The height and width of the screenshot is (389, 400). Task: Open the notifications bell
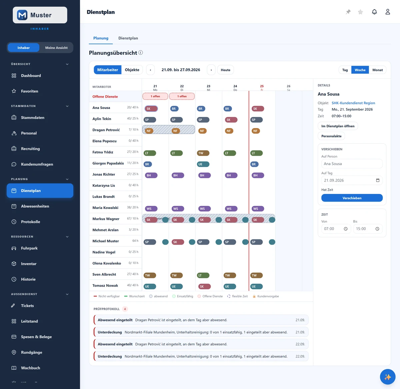pyautogui.click(x=374, y=12)
